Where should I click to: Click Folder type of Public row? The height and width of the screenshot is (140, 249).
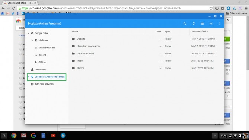(168, 61)
